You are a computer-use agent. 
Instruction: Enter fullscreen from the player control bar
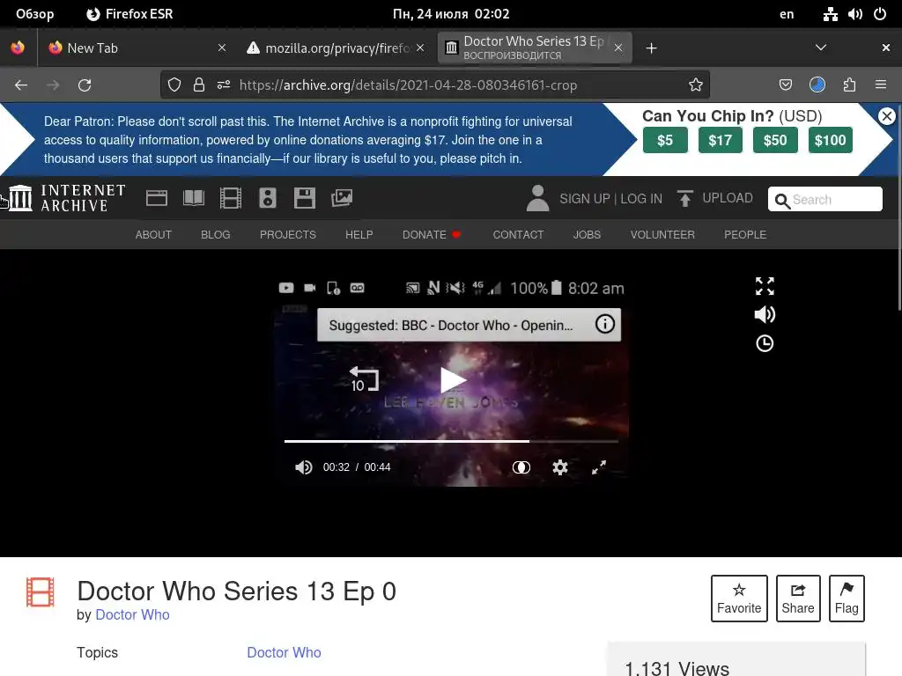[x=599, y=467]
